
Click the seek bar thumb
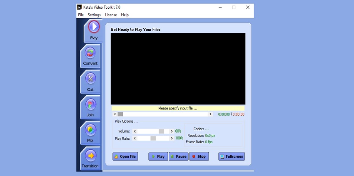click(120, 114)
